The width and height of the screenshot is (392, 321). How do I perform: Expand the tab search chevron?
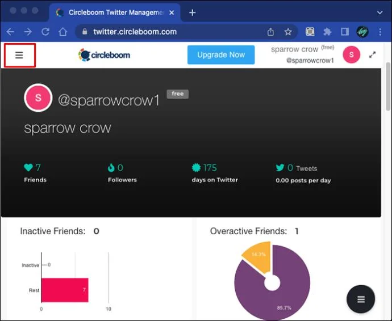[x=380, y=12]
